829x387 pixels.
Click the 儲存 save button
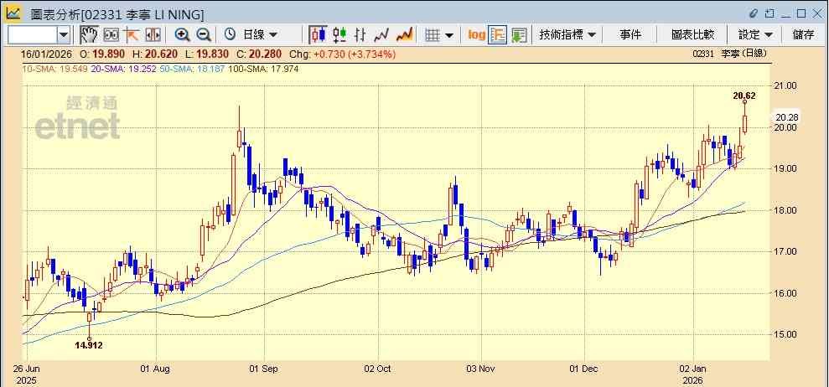tap(803, 35)
